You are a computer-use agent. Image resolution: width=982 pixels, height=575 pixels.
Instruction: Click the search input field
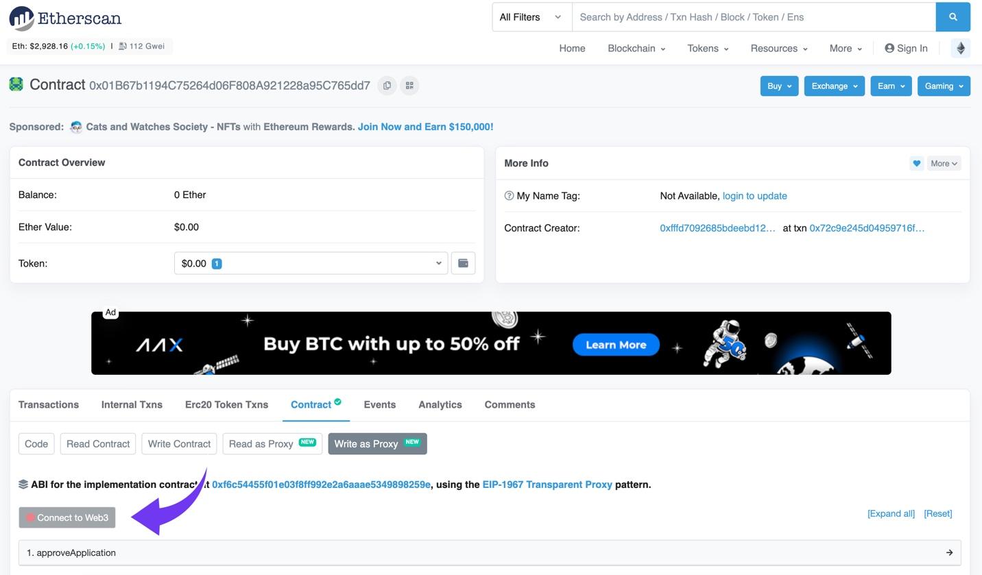[754, 17]
